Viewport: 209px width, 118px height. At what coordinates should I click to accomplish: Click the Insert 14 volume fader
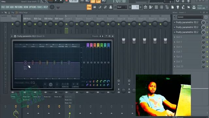click(165, 41)
